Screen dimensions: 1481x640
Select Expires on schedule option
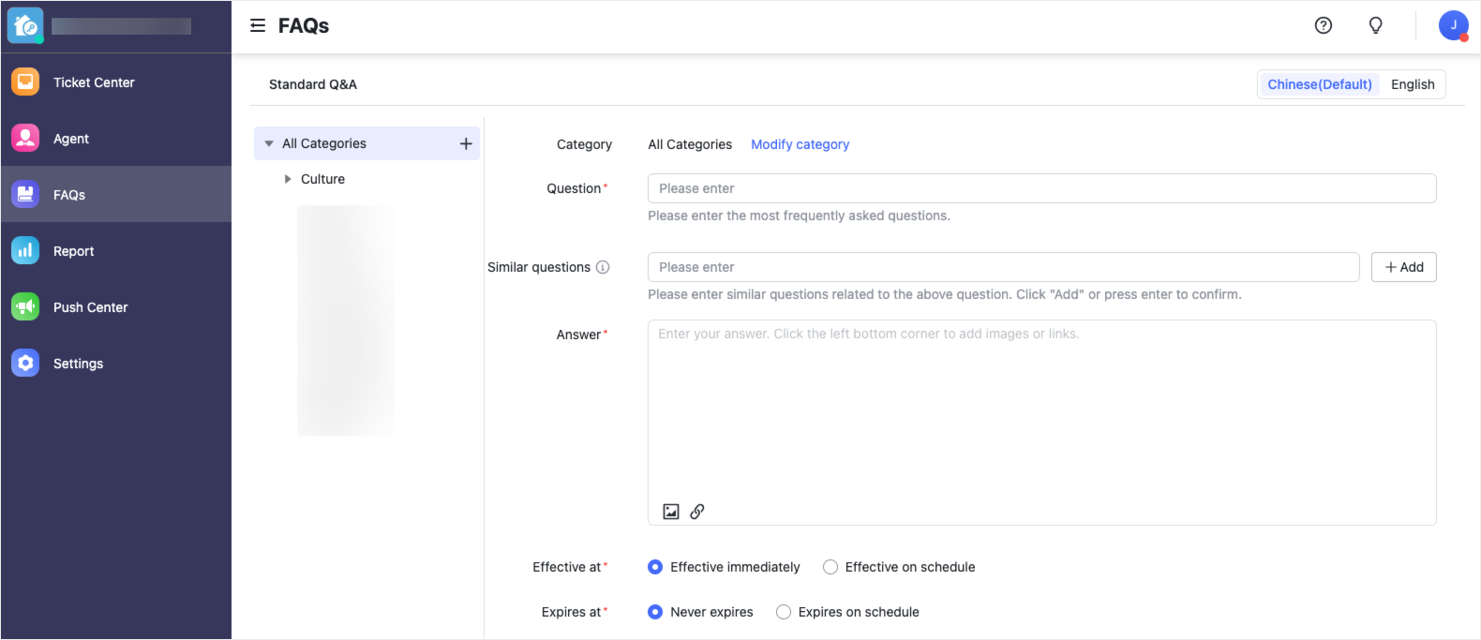coord(784,612)
